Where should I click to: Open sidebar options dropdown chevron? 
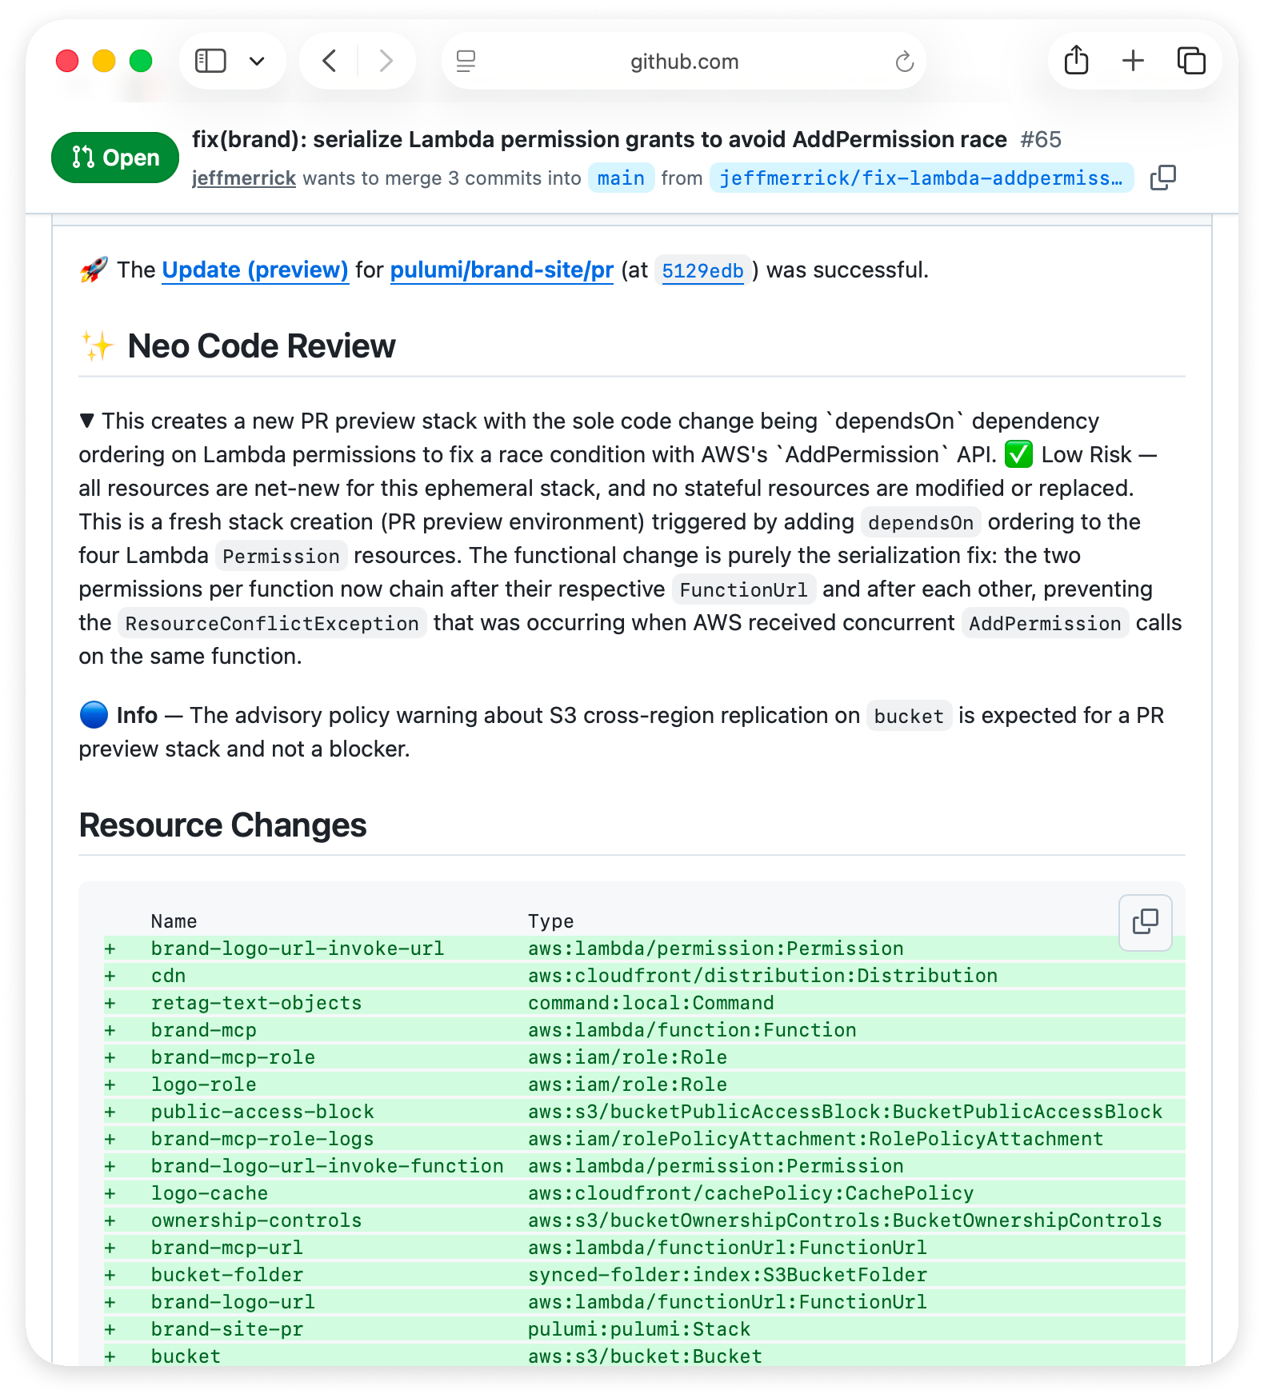[257, 61]
